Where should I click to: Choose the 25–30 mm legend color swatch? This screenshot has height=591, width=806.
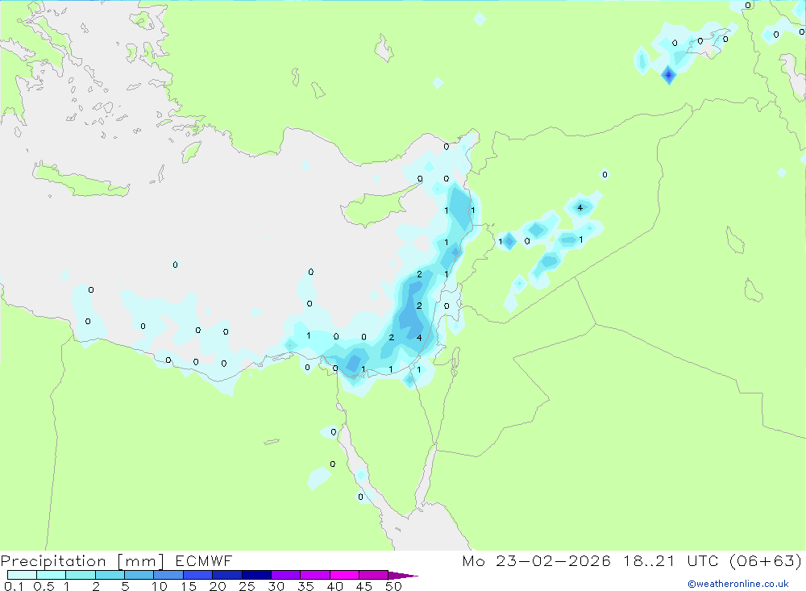click(256, 575)
